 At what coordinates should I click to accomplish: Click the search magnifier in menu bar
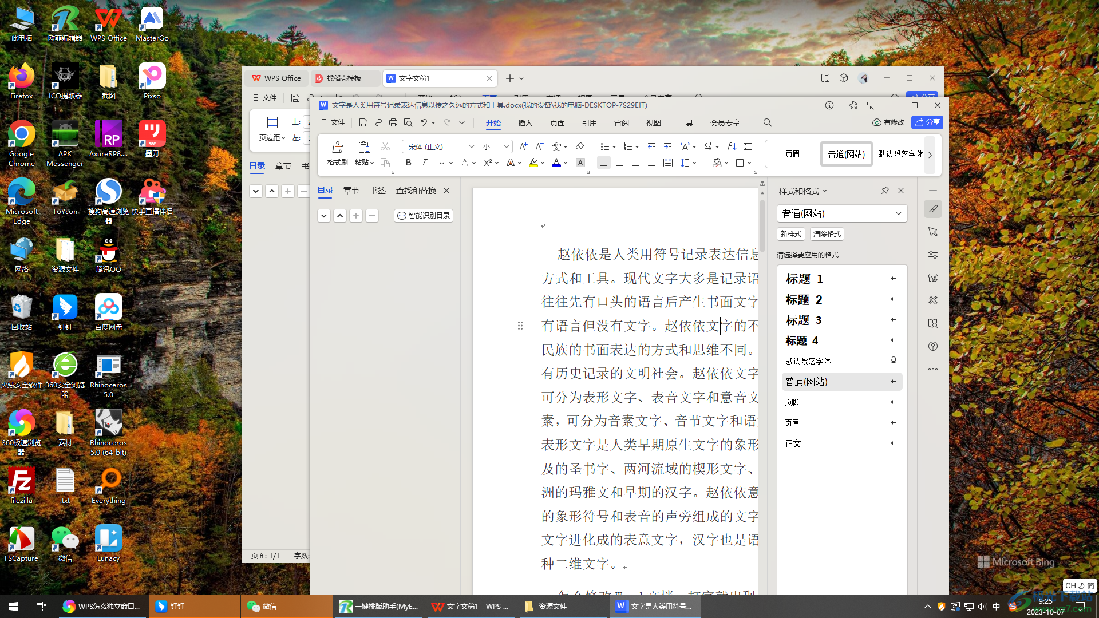[768, 122]
